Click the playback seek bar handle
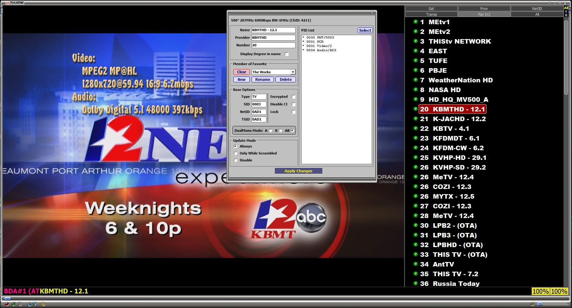Screen dimensions: 572x308 pyautogui.click(x=7, y=299)
